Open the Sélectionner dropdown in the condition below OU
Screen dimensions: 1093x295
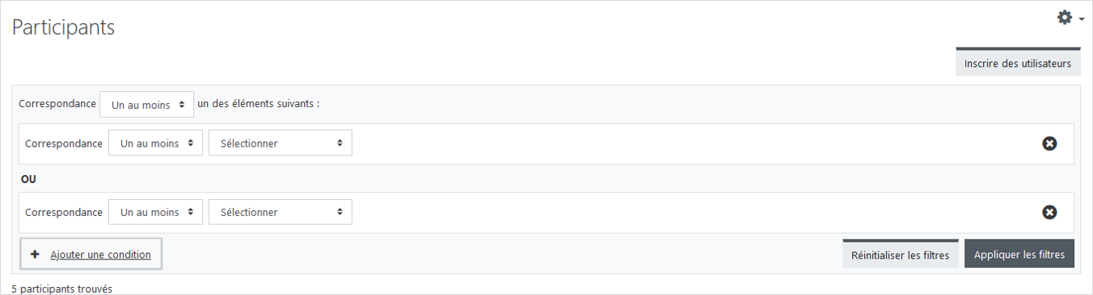point(281,212)
